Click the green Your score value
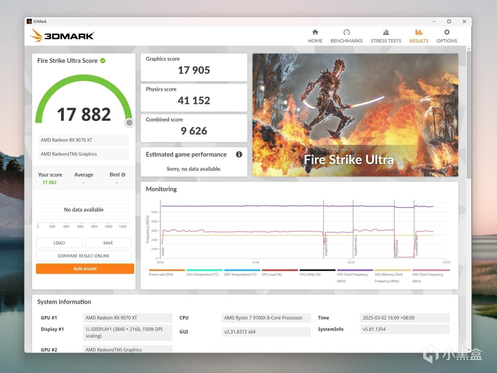The image size is (497, 373). click(49, 182)
